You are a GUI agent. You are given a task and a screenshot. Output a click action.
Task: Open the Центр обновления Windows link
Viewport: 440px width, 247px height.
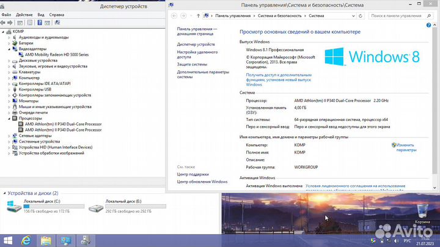(x=202, y=182)
